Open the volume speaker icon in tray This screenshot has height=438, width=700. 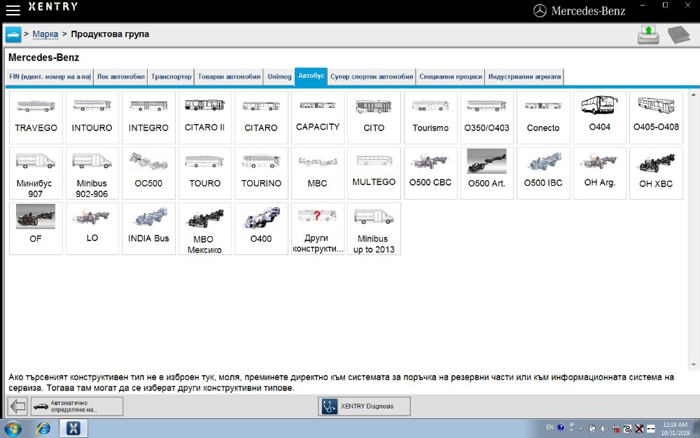pos(603,429)
